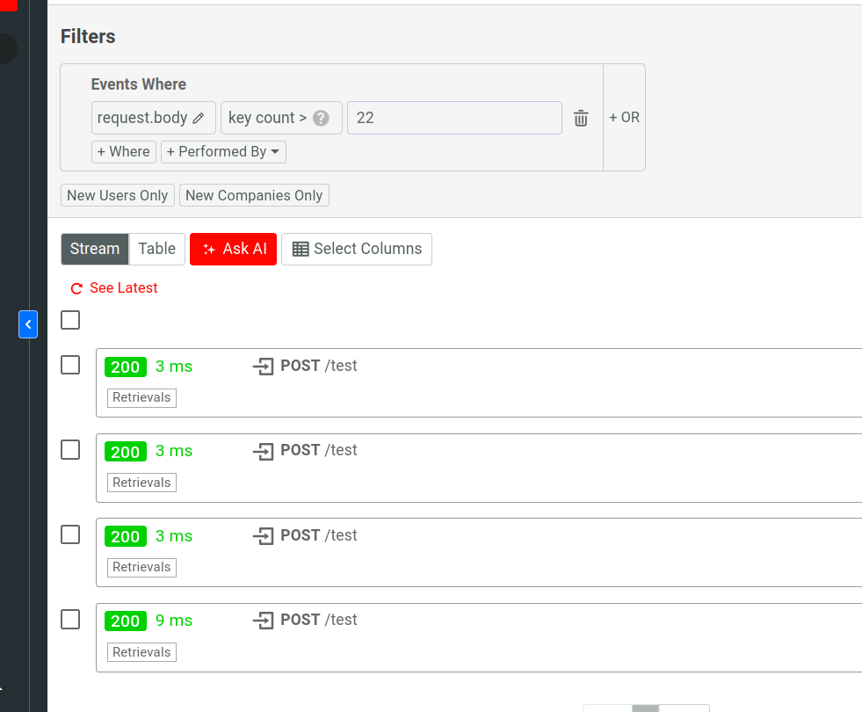Open the Performed By dropdown
Viewport: 862px width, 712px height.
tap(223, 151)
